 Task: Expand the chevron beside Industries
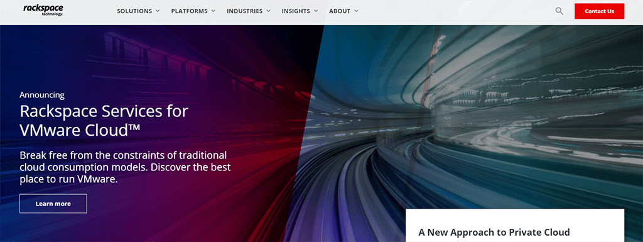point(268,11)
